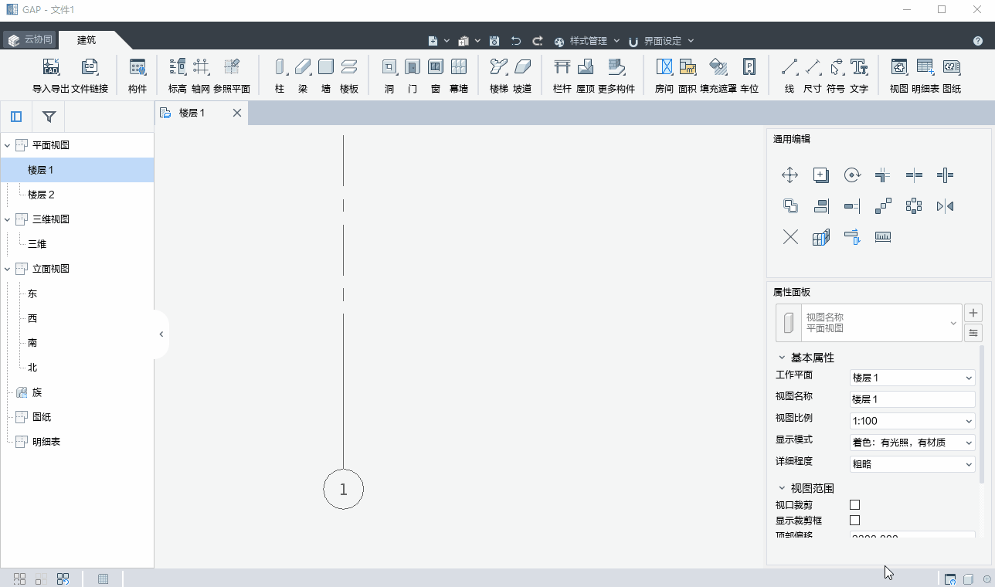Toggle the 视口裁剪 checkbox
The image size is (995, 587).
pos(855,504)
